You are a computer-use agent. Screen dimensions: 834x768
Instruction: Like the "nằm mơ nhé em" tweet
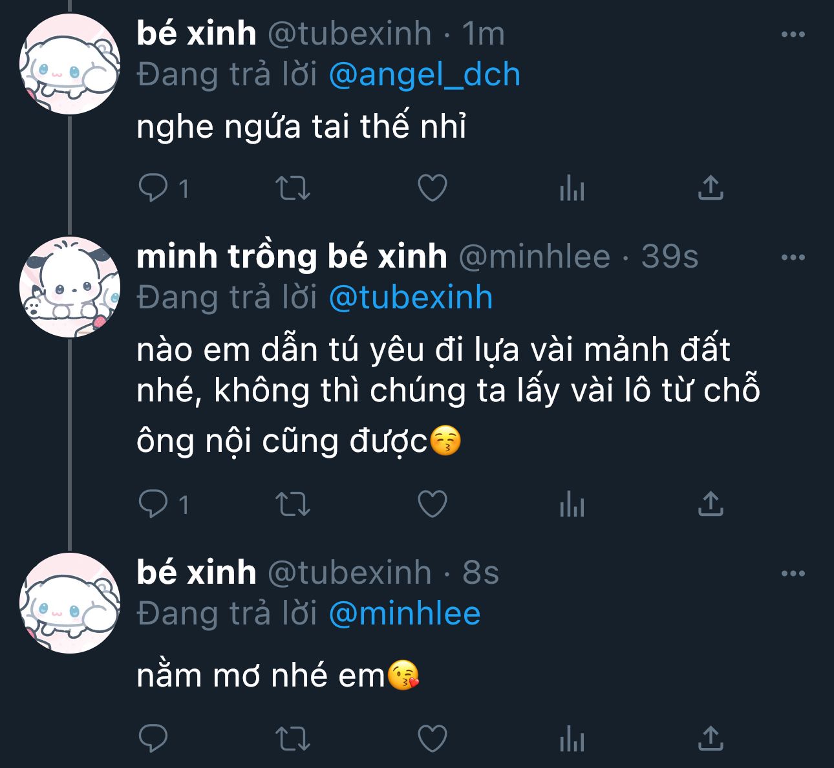(433, 738)
